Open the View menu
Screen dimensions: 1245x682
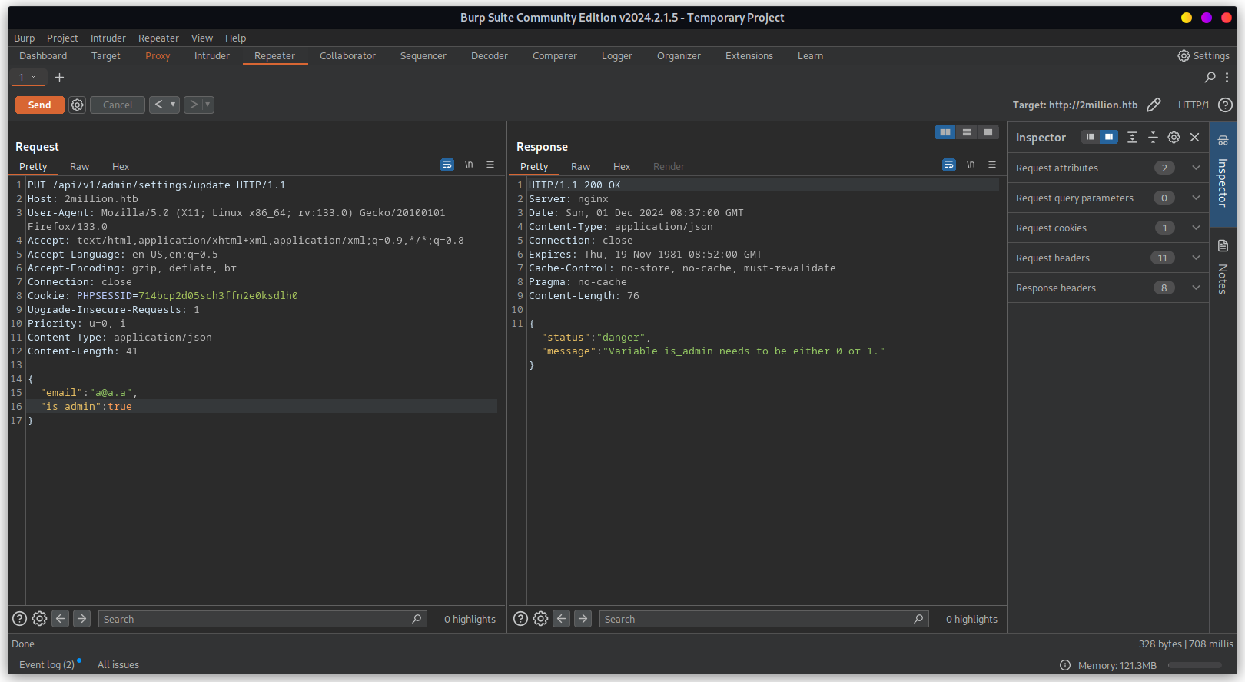[202, 38]
